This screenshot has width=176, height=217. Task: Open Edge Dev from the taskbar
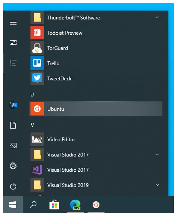(x=75, y=205)
